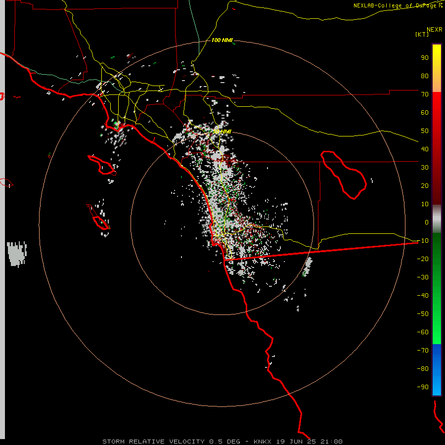
Task: Click the 0 value on the velocity scale
Action: pyautogui.click(x=427, y=222)
